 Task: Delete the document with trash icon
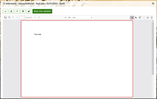coord(23,11)
